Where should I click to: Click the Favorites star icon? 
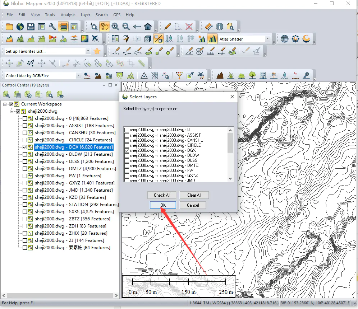pyautogui.click(x=97, y=51)
